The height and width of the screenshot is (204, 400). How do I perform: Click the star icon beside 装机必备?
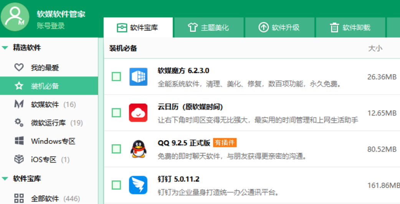[x=19, y=86]
